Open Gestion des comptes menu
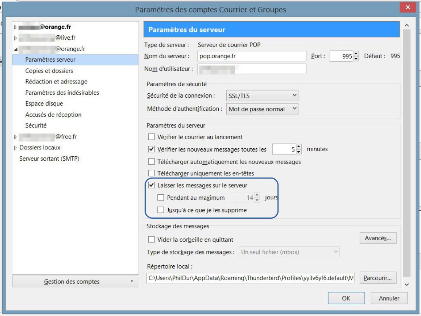This screenshot has height=316, width=421. click(x=75, y=282)
